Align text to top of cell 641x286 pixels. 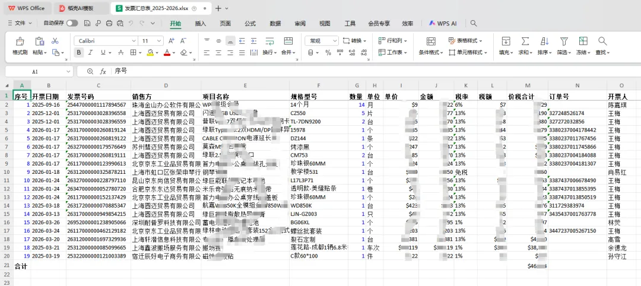207,41
